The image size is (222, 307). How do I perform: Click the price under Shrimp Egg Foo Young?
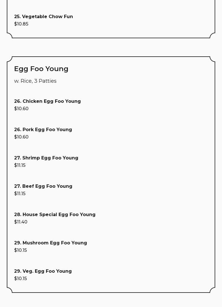20,165
